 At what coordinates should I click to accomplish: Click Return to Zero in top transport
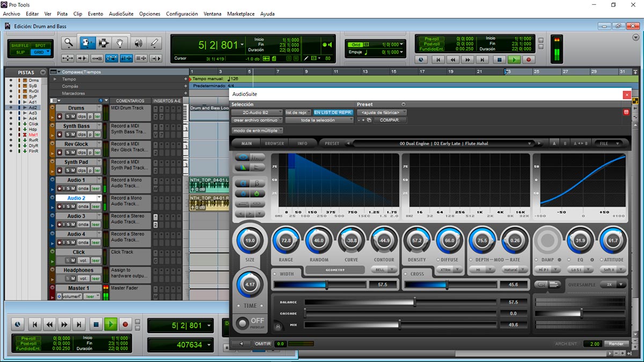point(438,60)
